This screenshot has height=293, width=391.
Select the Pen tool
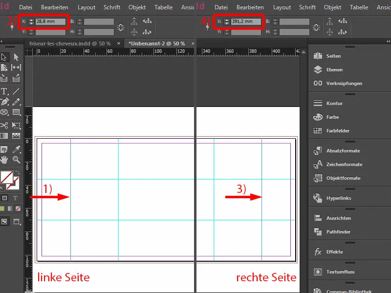[4, 102]
